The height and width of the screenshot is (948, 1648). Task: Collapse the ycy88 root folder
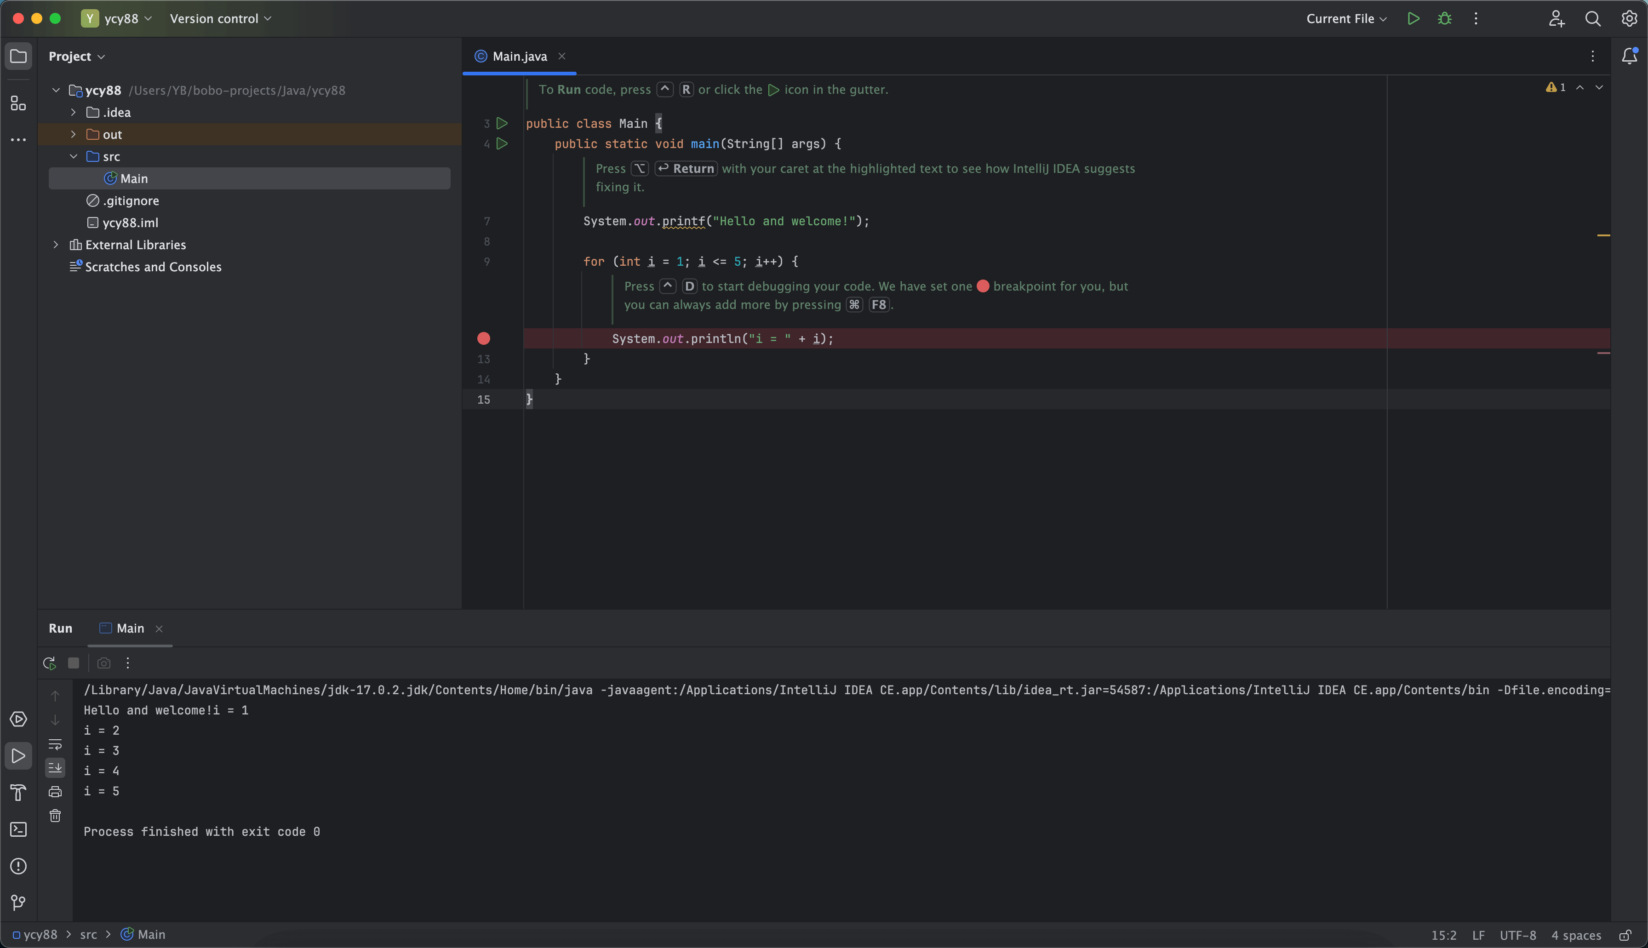56,90
